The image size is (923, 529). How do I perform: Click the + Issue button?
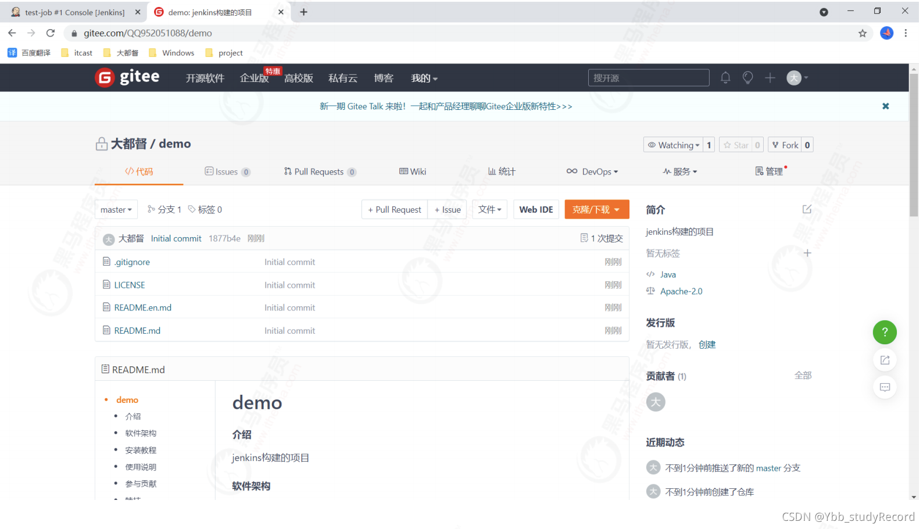(448, 210)
